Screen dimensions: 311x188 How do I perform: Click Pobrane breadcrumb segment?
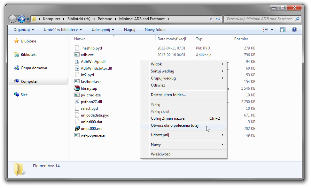pos(105,19)
